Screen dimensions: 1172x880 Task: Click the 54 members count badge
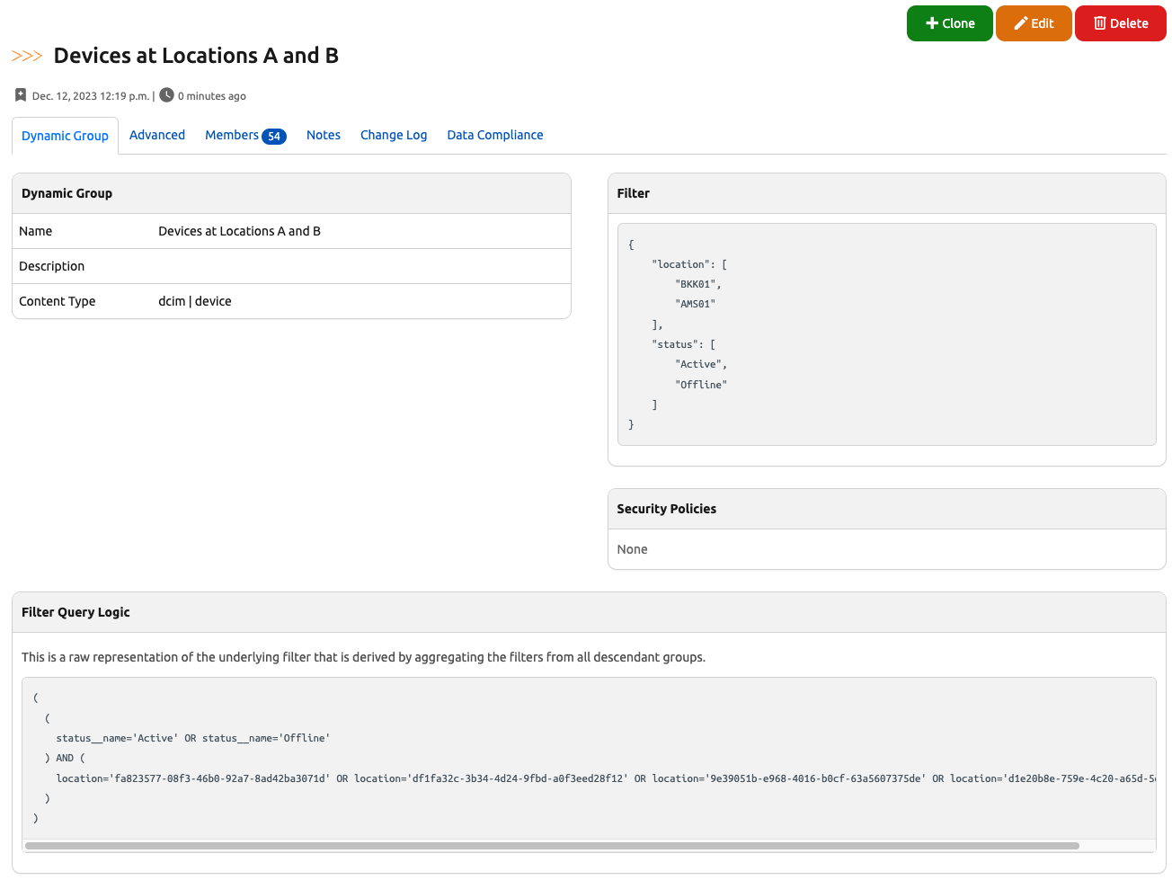[274, 137]
